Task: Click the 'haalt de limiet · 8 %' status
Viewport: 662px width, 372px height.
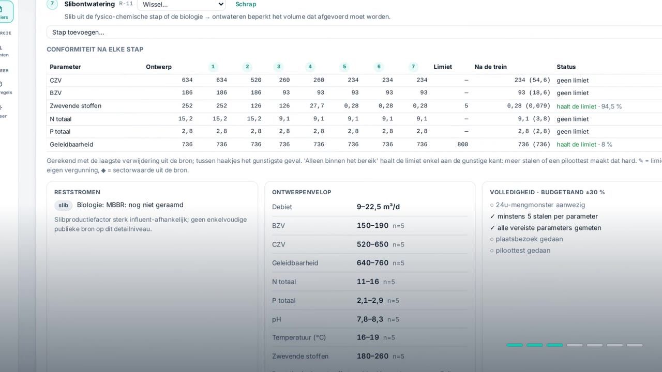Action: click(584, 145)
